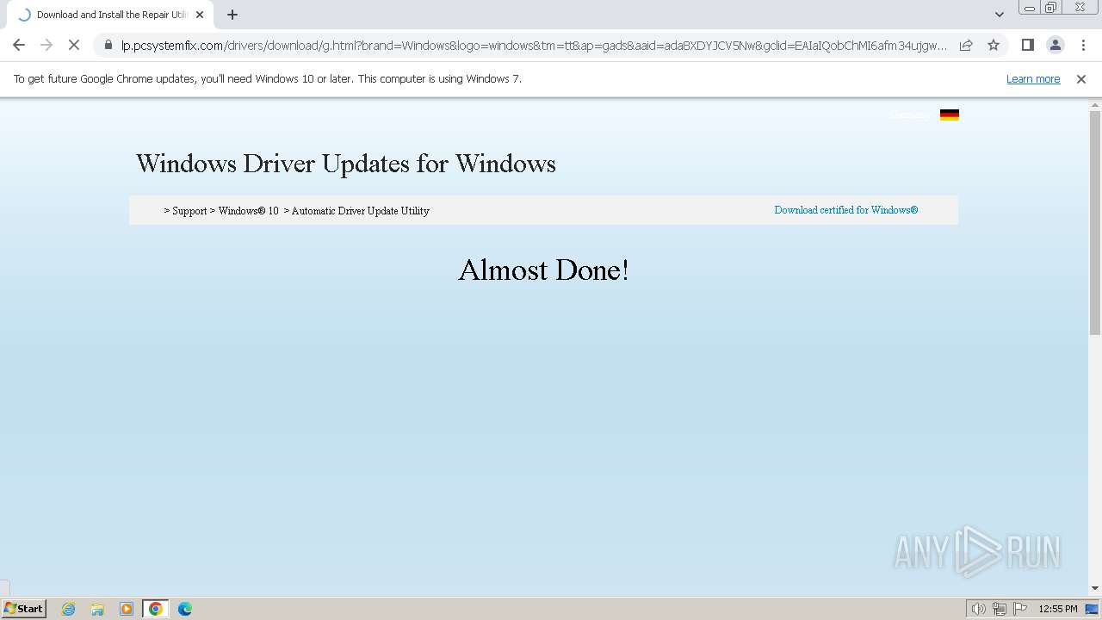Open Windows Media Player from taskbar
This screenshot has width=1102, height=620.
[127, 609]
